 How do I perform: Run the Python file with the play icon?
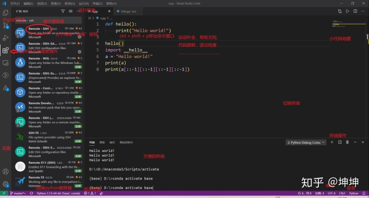coord(347,11)
